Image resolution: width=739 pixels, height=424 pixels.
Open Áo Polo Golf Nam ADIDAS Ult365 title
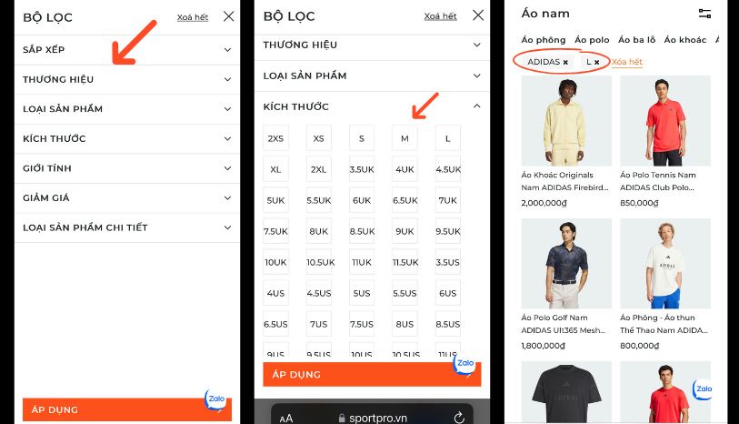click(564, 324)
